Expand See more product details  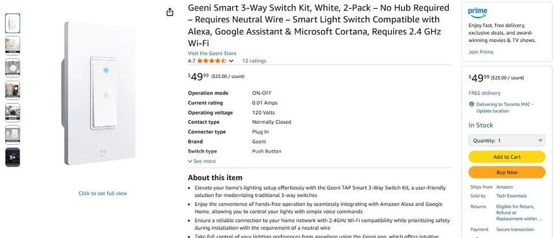point(202,161)
